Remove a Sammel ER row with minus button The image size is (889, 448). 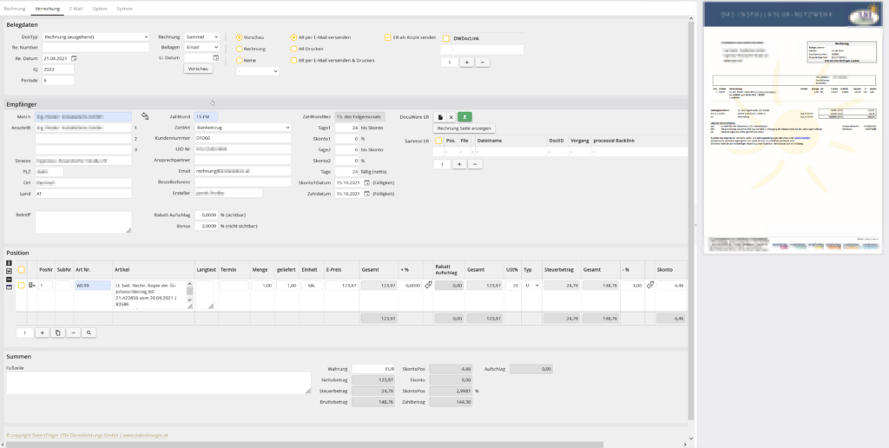click(x=475, y=164)
